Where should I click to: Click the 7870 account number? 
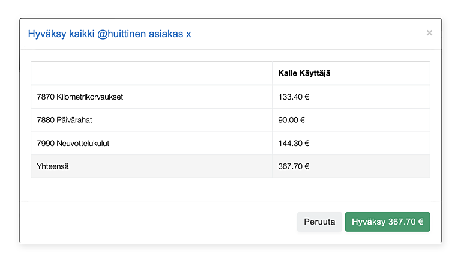(45, 97)
